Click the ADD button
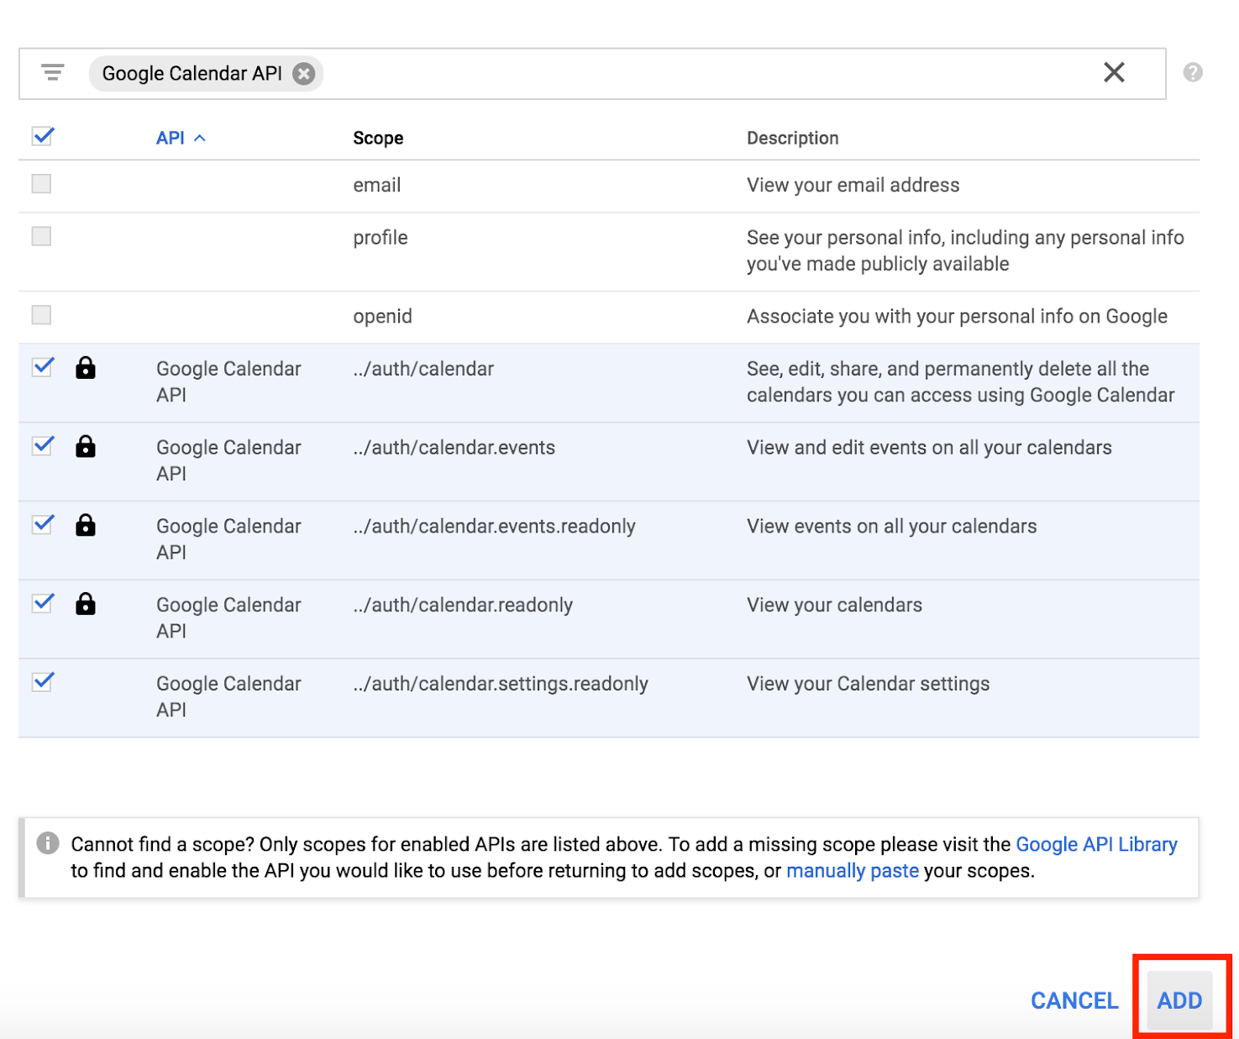The image size is (1239, 1039). 1179,1000
